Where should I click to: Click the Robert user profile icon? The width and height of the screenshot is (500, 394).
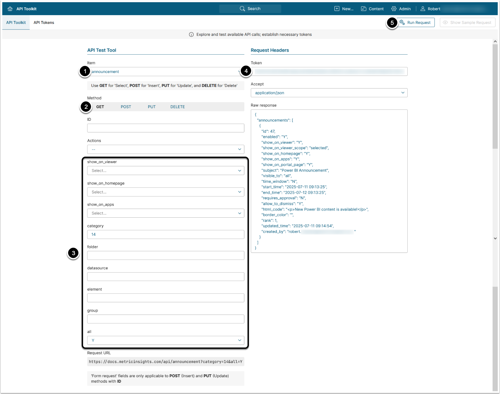click(x=423, y=9)
